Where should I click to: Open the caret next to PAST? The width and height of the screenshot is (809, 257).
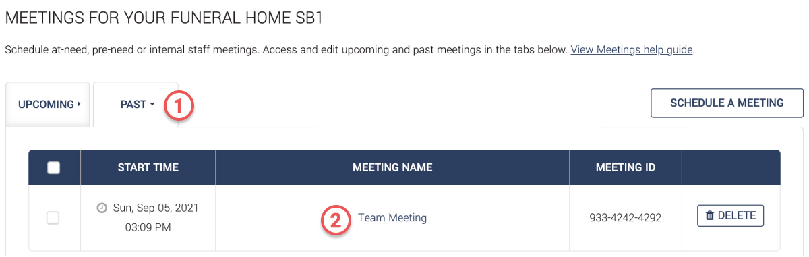point(152,105)
